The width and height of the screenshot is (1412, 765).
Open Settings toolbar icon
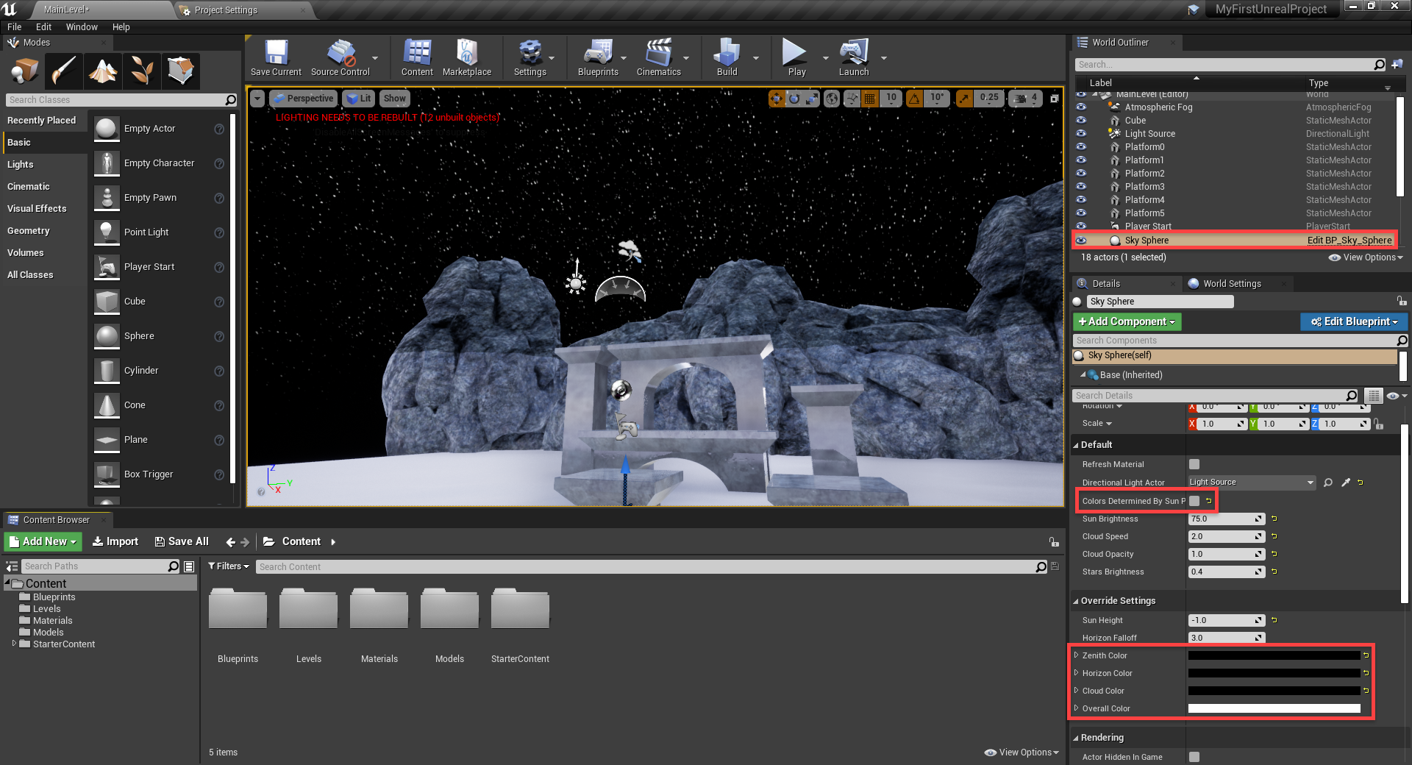pos(530,57)
